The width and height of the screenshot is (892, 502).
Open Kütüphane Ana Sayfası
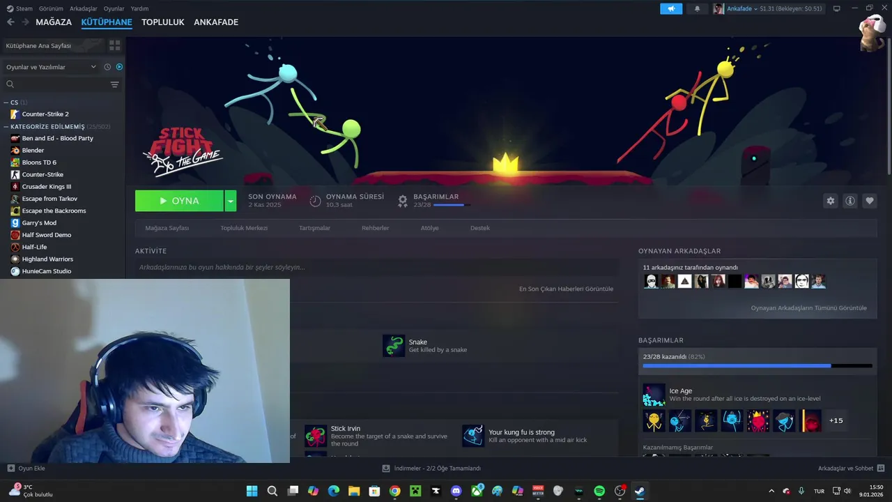[53, 45]
